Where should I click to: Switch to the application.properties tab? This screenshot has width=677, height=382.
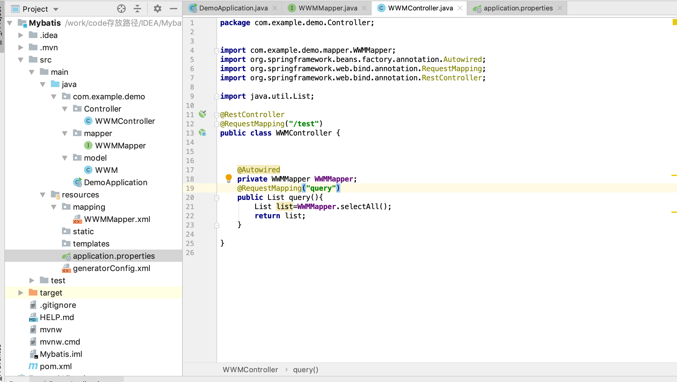[x=518, y=8]
